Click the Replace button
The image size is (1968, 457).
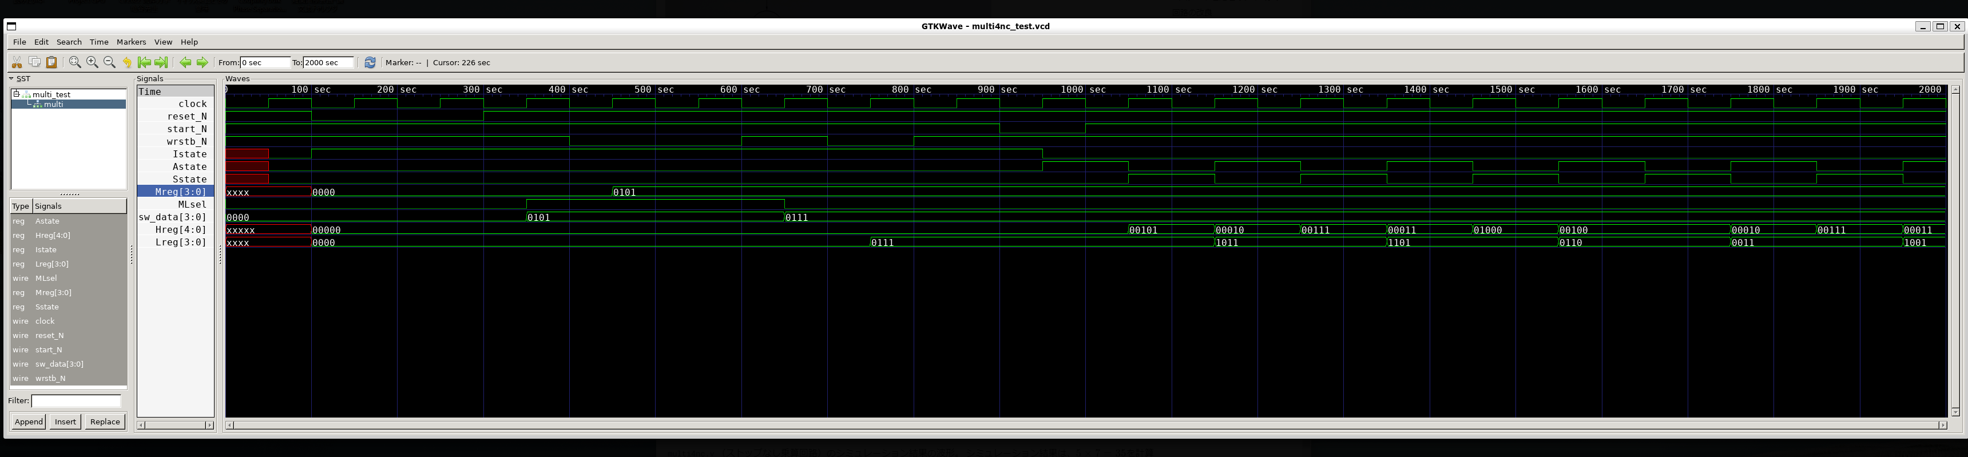pyautogui.click(x=105, y=421)
